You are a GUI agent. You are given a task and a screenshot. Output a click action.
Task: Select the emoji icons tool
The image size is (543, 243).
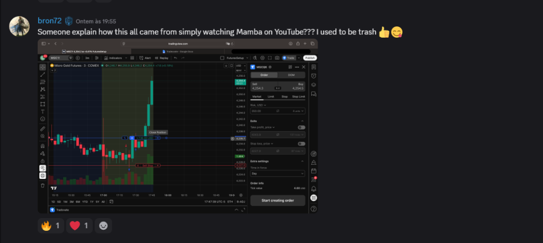(x=42, y=119)
